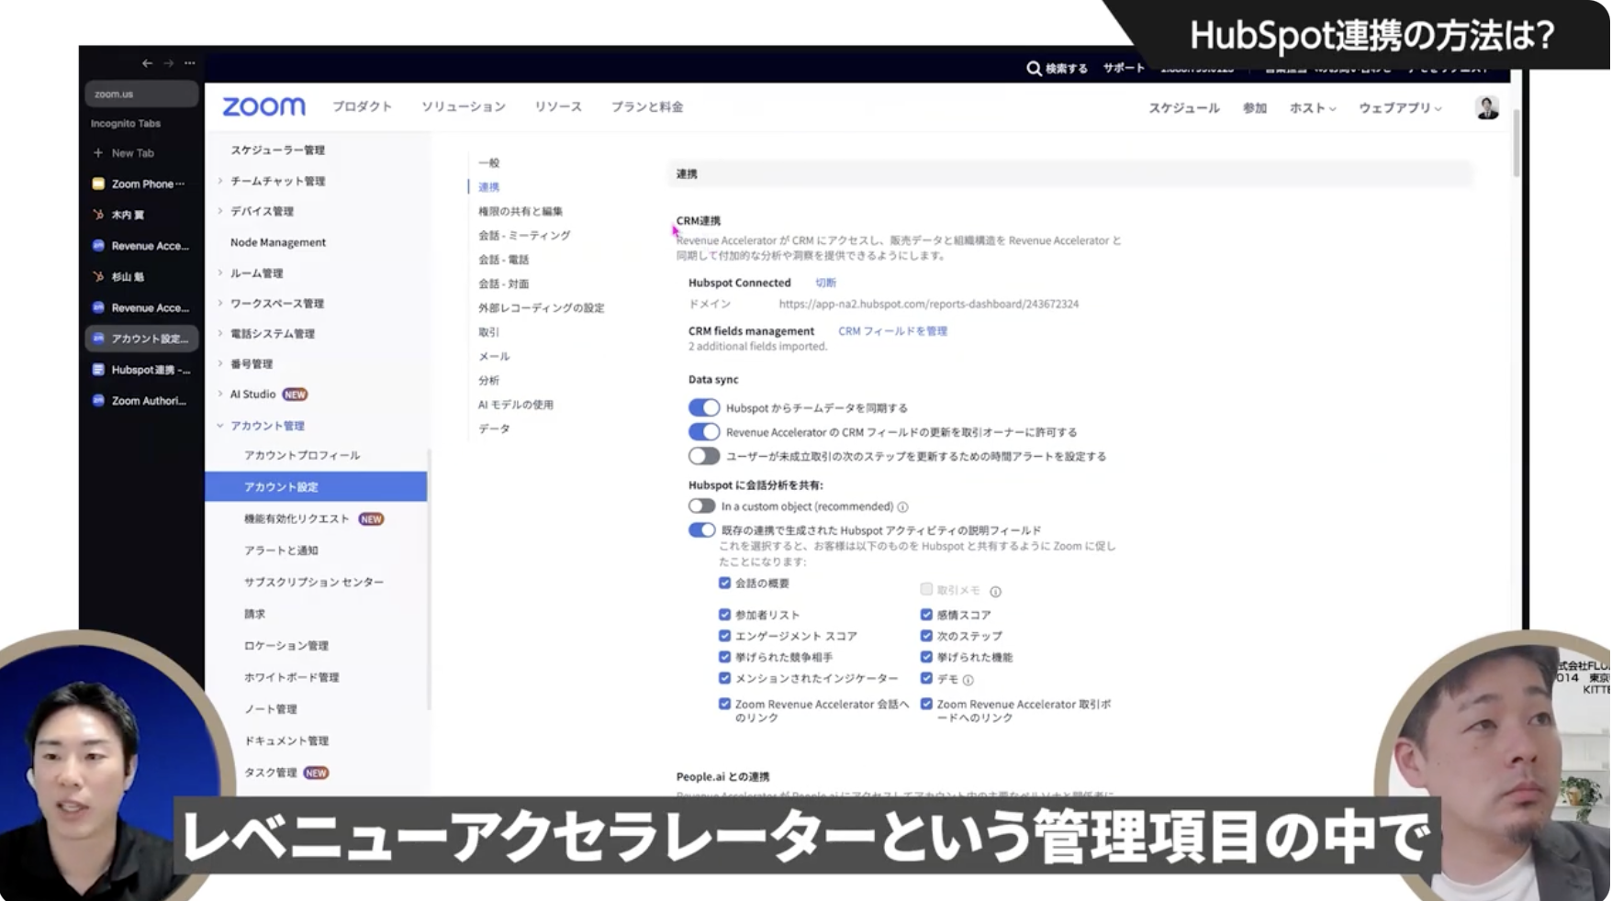Uncheck the 会話の概要 checkbox
The height and width of the screenshot is (901, 1612).
point(724,584)
